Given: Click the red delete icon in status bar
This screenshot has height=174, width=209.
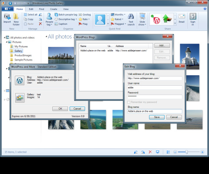Looking at the screenshot, I should coord(150,152).
